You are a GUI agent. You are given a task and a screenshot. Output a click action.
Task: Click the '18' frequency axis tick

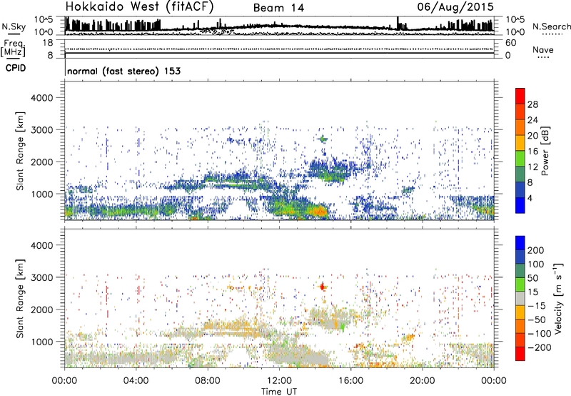pos(48,43)
